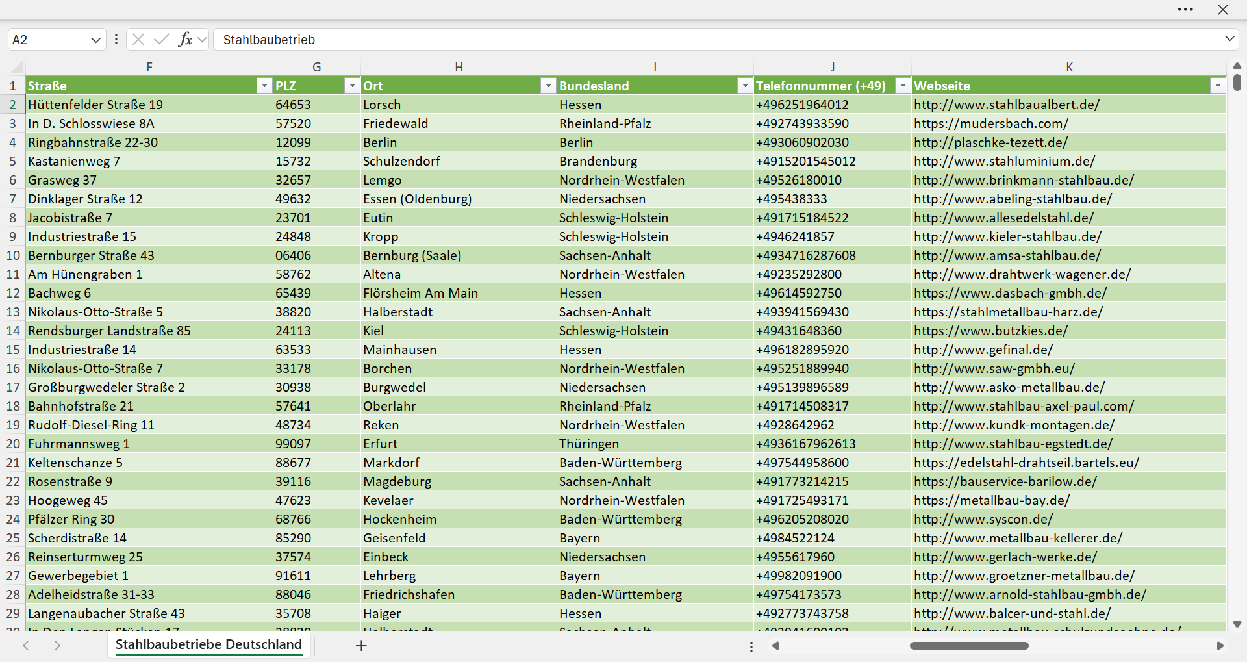
Task: Click the Insert Function fx icon
Action: click(185, 40)
